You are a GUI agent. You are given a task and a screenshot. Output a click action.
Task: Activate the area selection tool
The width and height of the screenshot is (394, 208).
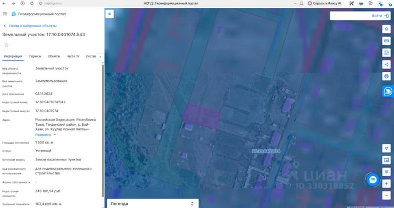point(387,52)
